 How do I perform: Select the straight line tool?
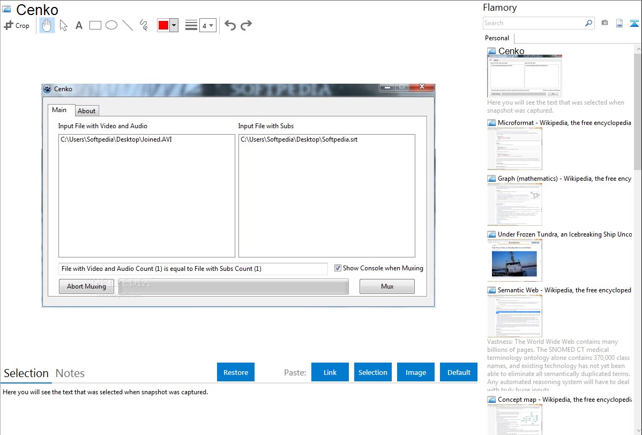point(128,25)
